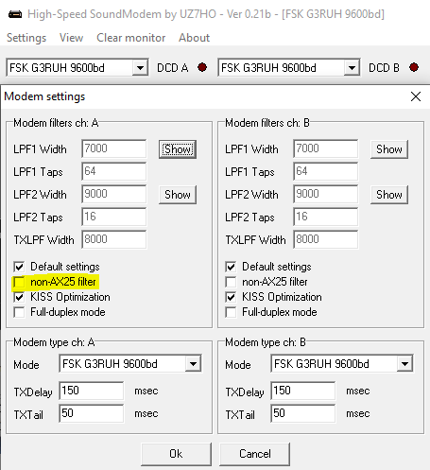Screen dimensions: 430x470
Task: Expand Mode dropdown in Modem type ch: B
Action: click(404, 364)
